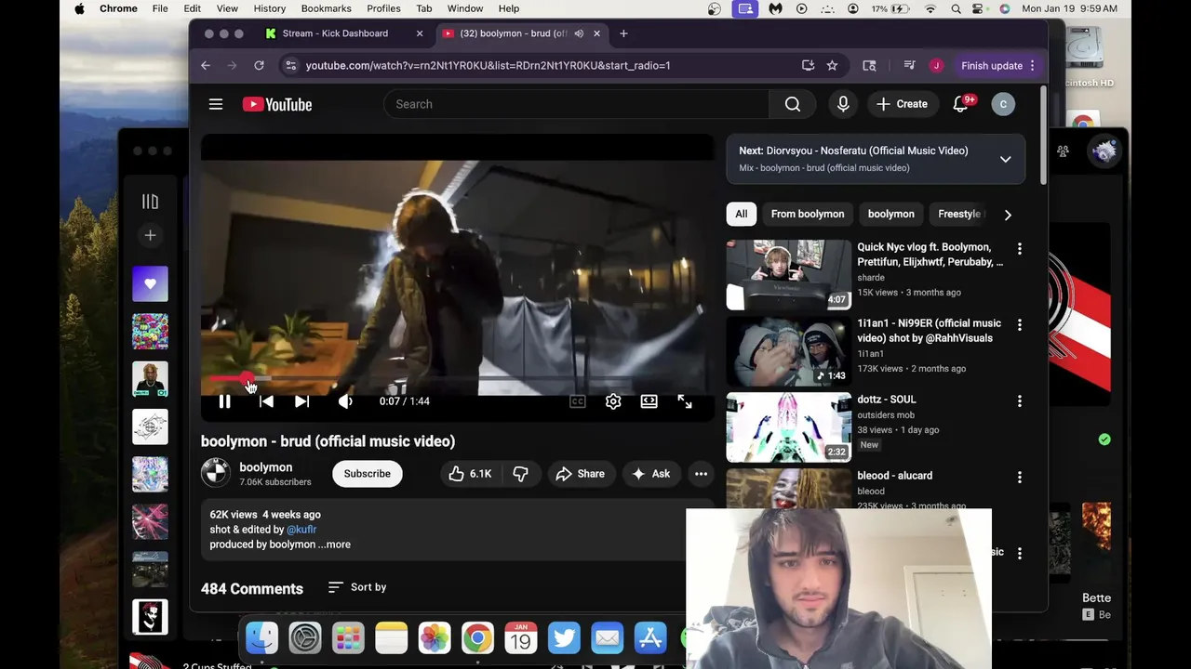Subscribe to the boolymon channel
The width and height of the screenshot is (1191, 669).
(368, 474)
